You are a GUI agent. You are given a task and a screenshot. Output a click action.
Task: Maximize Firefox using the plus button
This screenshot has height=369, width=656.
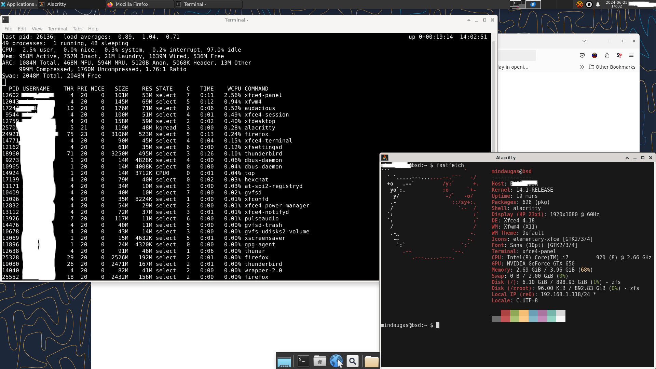(622, 41)
